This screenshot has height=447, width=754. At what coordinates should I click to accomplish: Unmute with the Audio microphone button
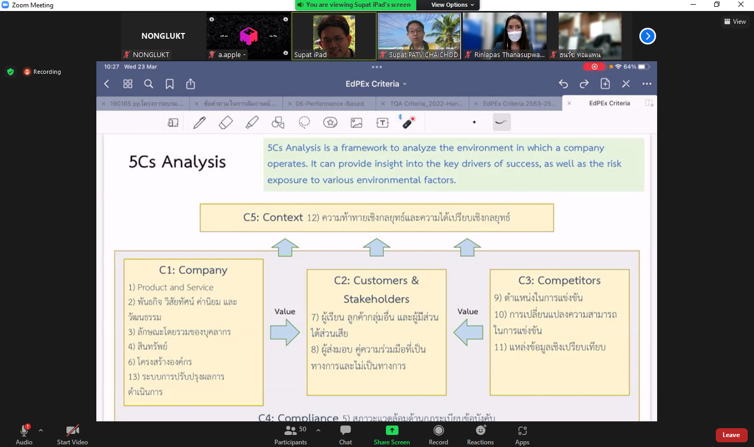pyautogui.click(x=24, y=434)
